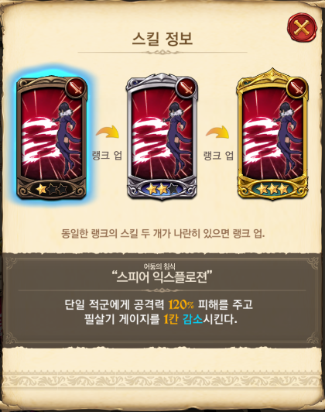Click the 스킬 정보 title heading
The height and width of the screenshot is (412, 325).
coord(162,39)
